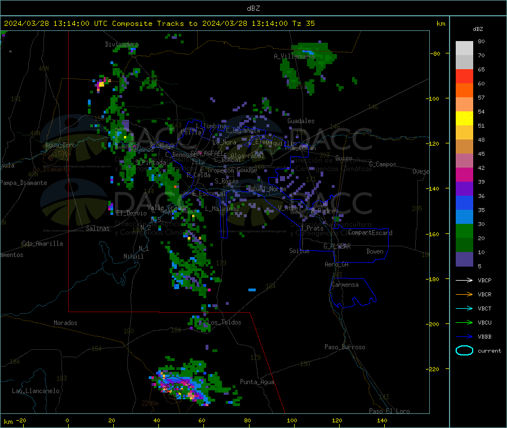507x428 pixels.
Task: Click the Punta_Agua location label
Action: point(257,382)
